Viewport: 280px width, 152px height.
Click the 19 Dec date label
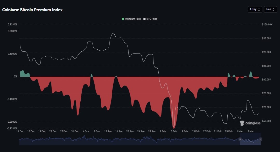pos(42,131)
